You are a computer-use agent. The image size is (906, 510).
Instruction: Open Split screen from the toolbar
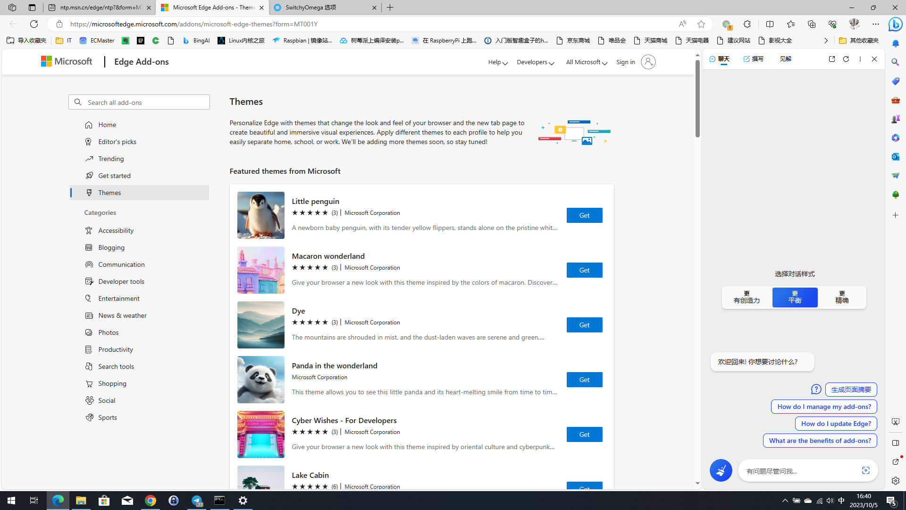point(770,24)
